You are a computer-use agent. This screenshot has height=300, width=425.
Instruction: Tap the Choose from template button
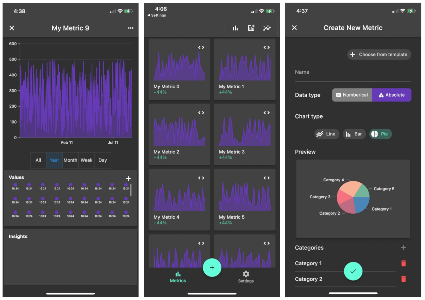coord(379,54)
